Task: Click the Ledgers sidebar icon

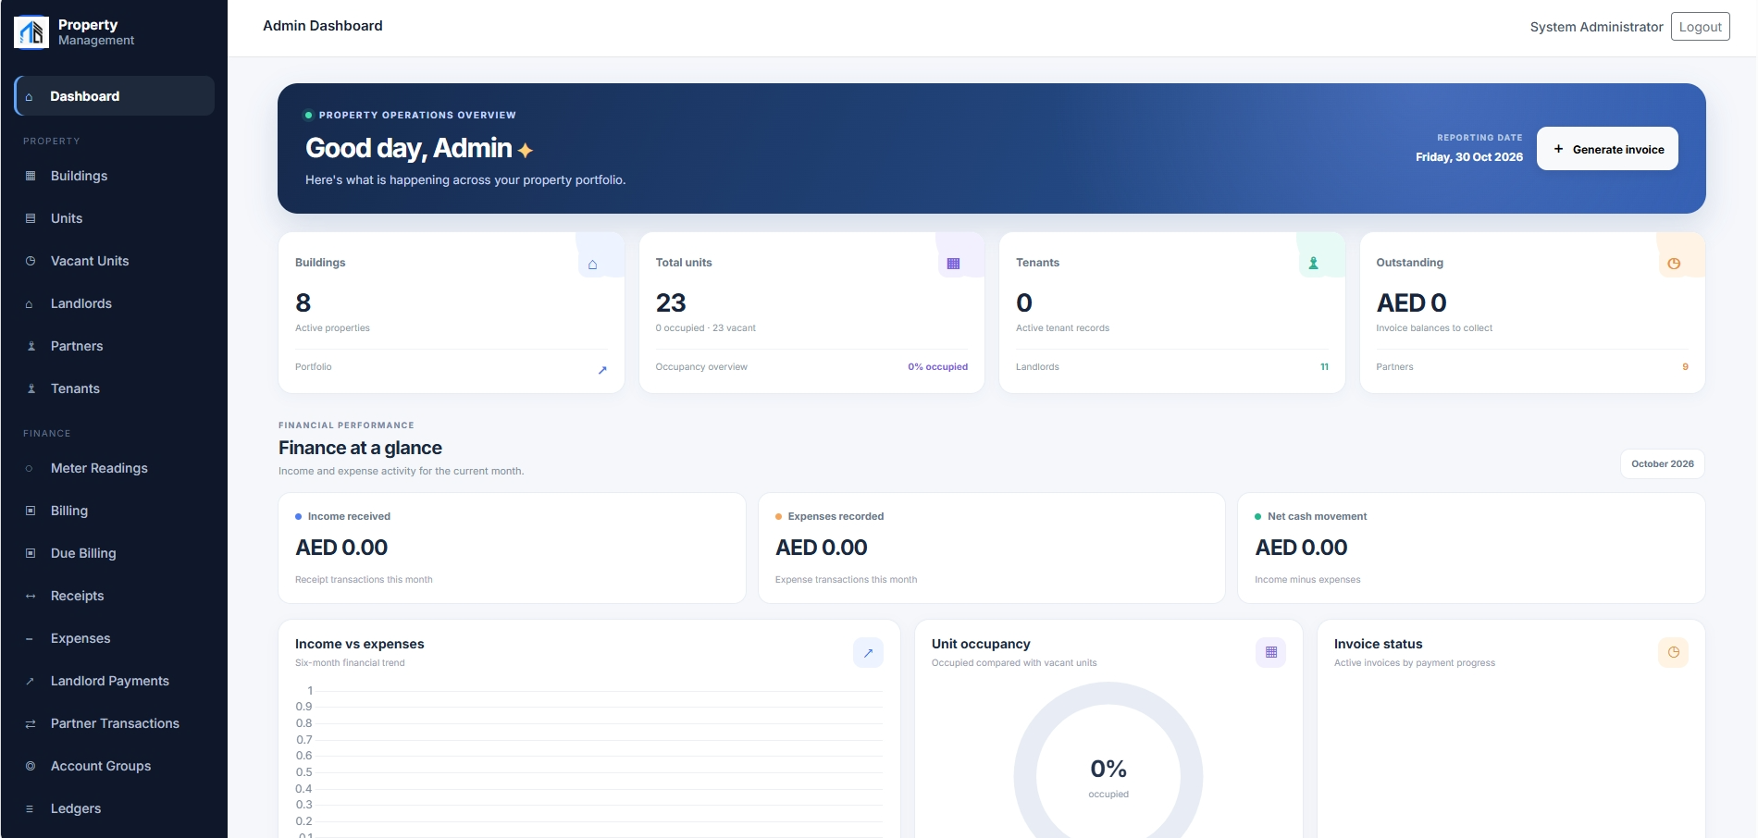Action: (31, 808)
